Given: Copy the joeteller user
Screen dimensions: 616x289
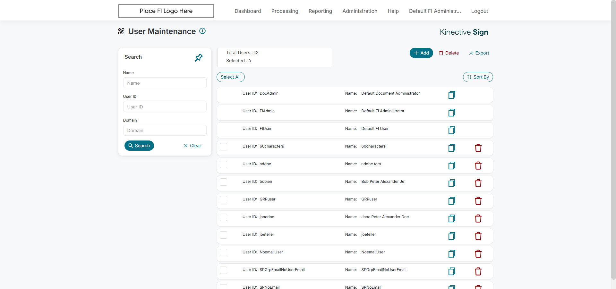Looking at the screenshot, I should 452,236.
